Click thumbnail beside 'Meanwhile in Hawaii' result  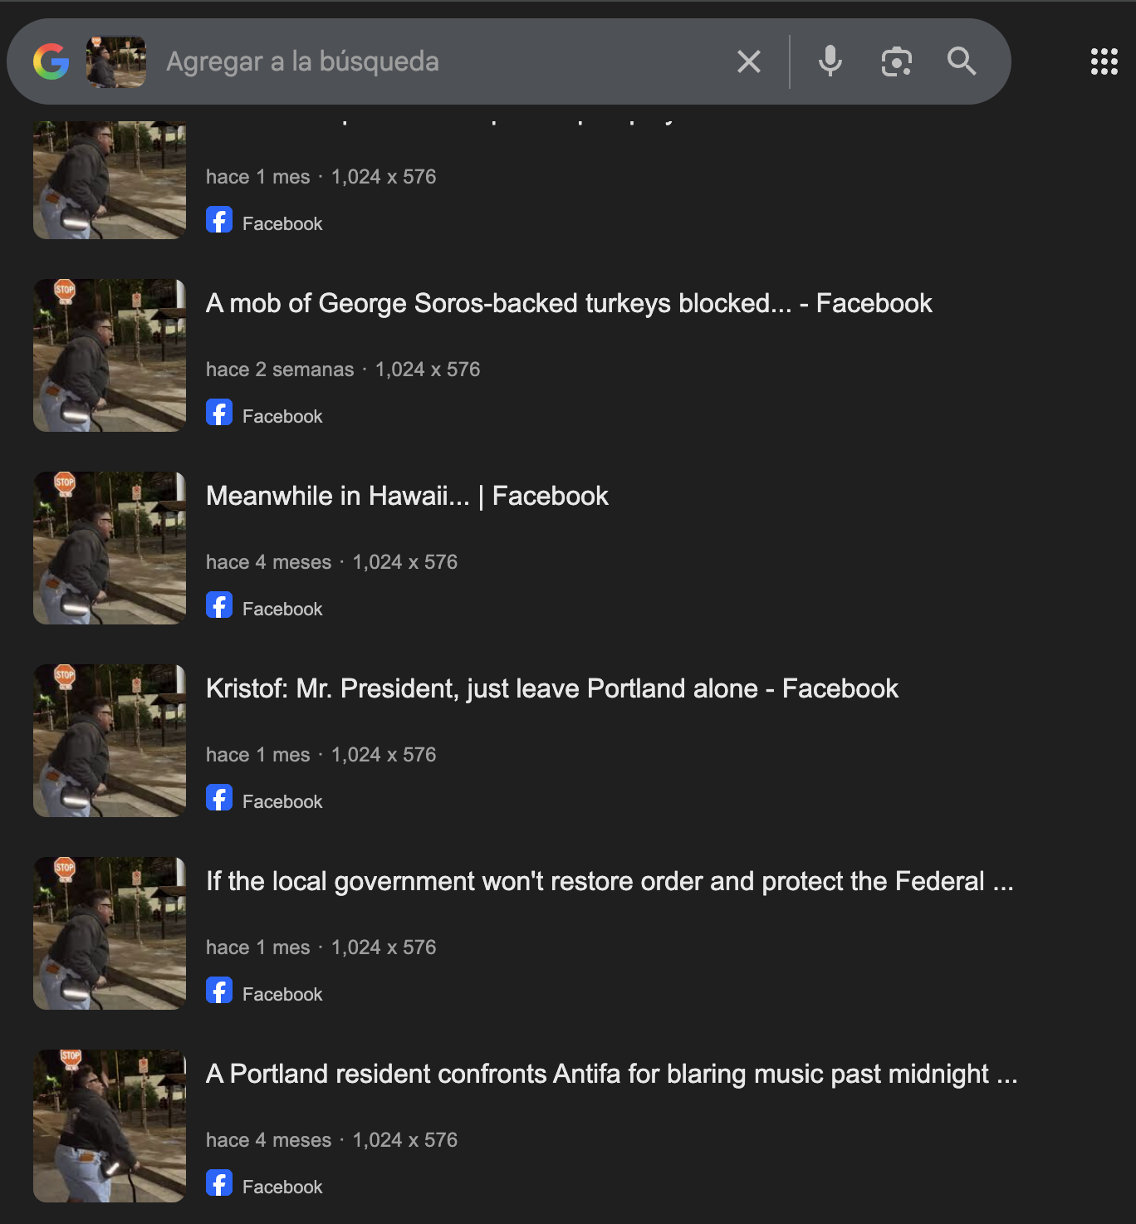click(110, 548)
